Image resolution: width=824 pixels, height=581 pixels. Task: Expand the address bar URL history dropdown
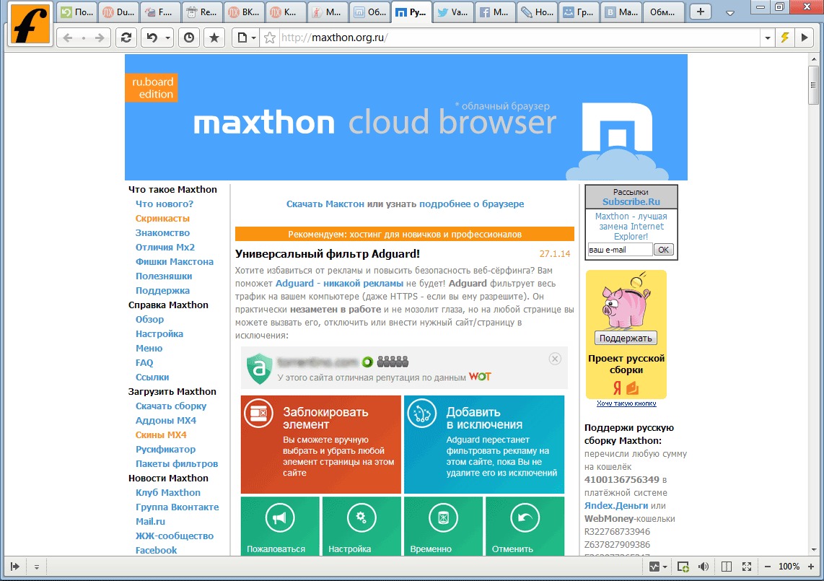[x=767, y=38]
